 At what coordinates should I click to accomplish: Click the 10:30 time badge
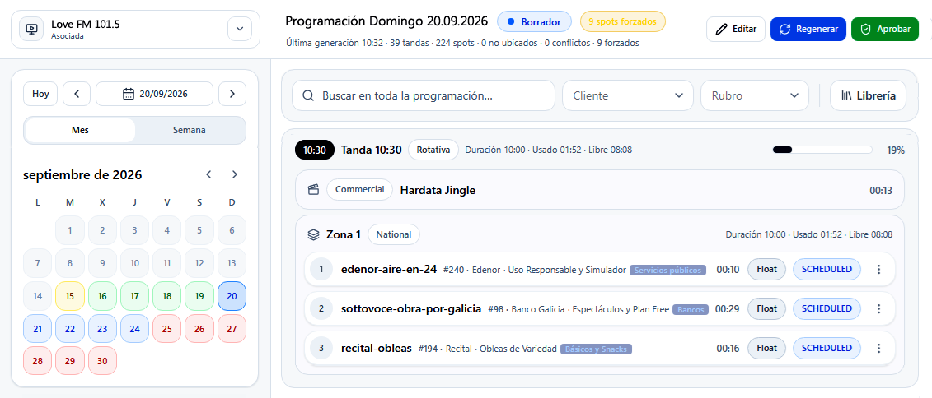point(315,150)
